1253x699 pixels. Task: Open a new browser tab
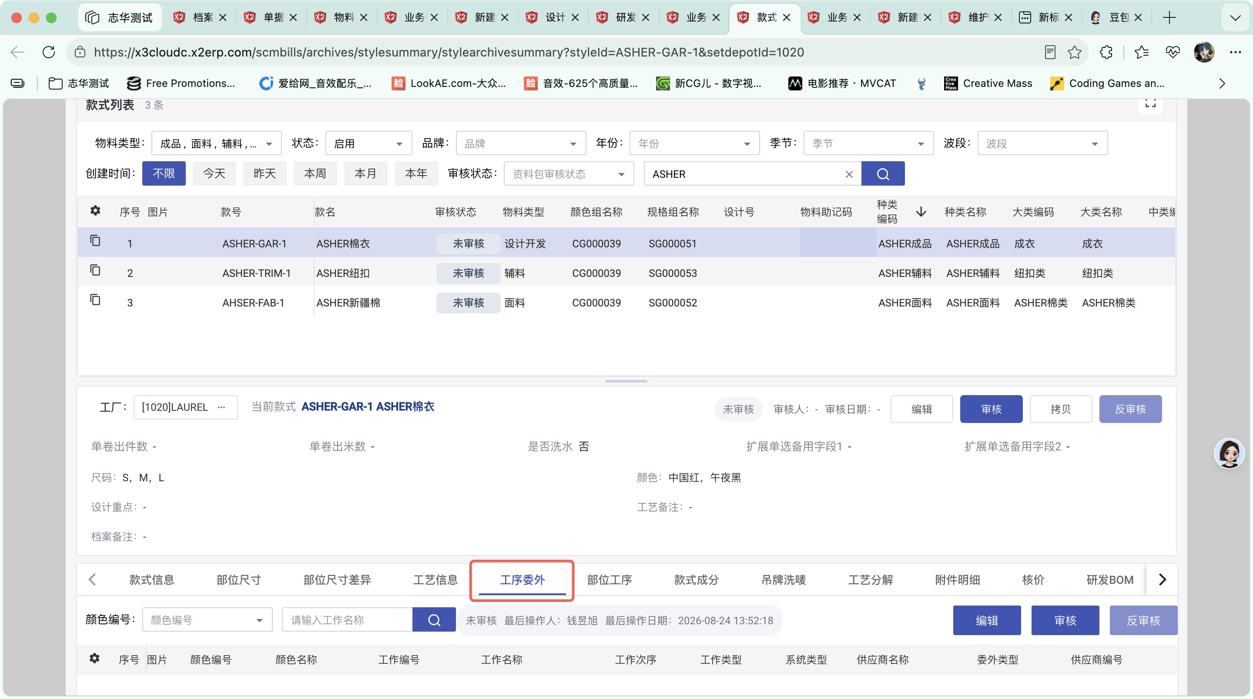1169,17
